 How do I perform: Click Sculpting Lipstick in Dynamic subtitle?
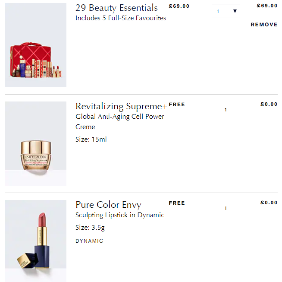pyautogui.click(x=120, y=215)
